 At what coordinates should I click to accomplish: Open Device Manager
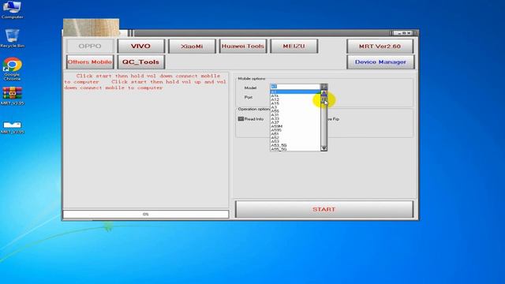[380, 62]
